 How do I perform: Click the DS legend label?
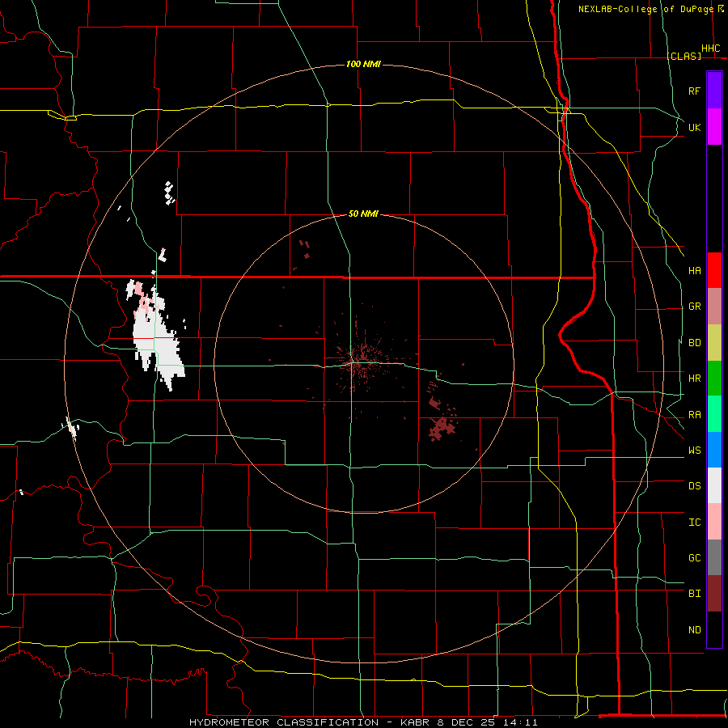694,486
